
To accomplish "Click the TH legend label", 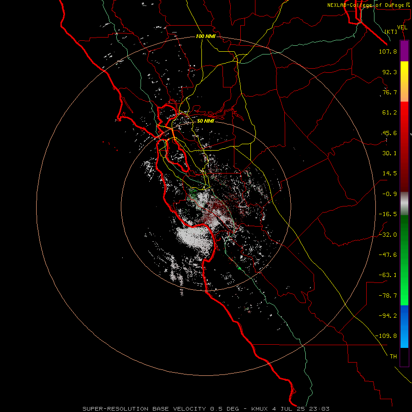I will point(393,357).
